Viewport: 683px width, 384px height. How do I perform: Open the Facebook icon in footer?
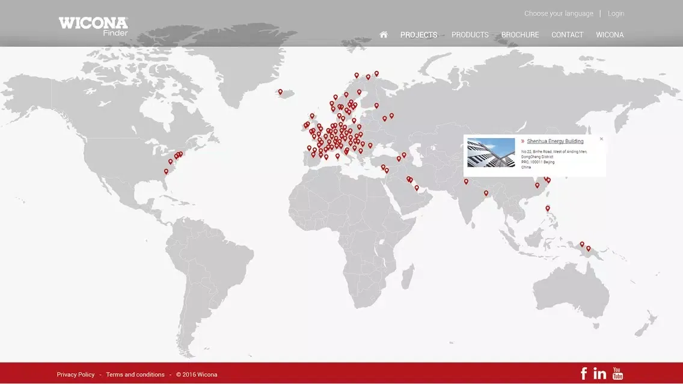(x=584, y=374)
